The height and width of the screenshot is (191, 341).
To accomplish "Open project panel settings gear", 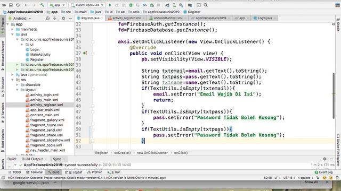I will pos(63,19).
